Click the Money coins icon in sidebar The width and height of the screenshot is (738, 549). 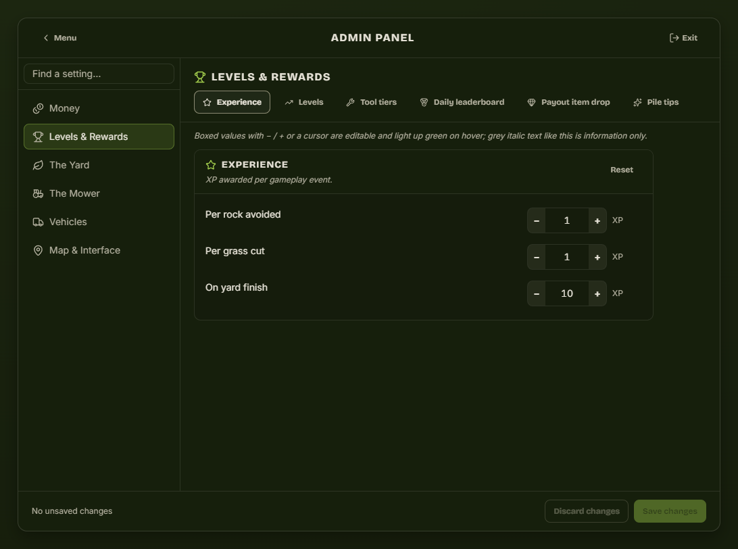38,109
